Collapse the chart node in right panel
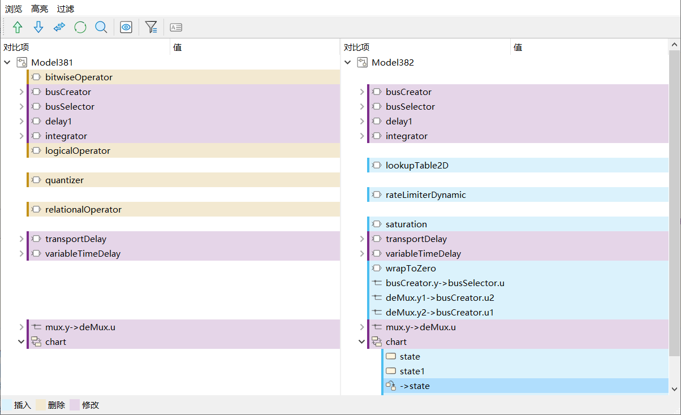This screenshot has height=415, width=681. pyautogui.click(x=362, y=341)
